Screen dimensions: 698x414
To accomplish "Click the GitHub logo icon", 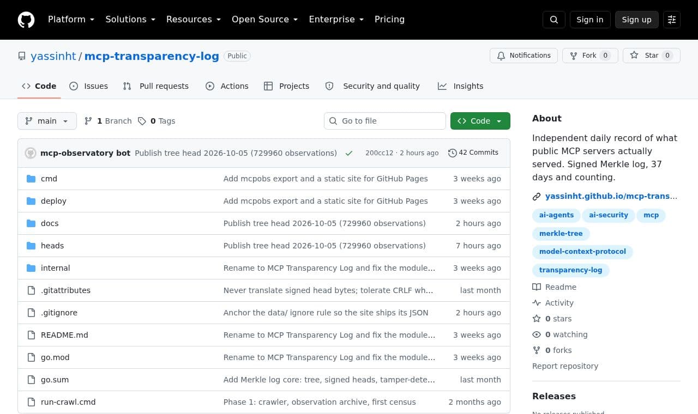I will coord(26,20).
